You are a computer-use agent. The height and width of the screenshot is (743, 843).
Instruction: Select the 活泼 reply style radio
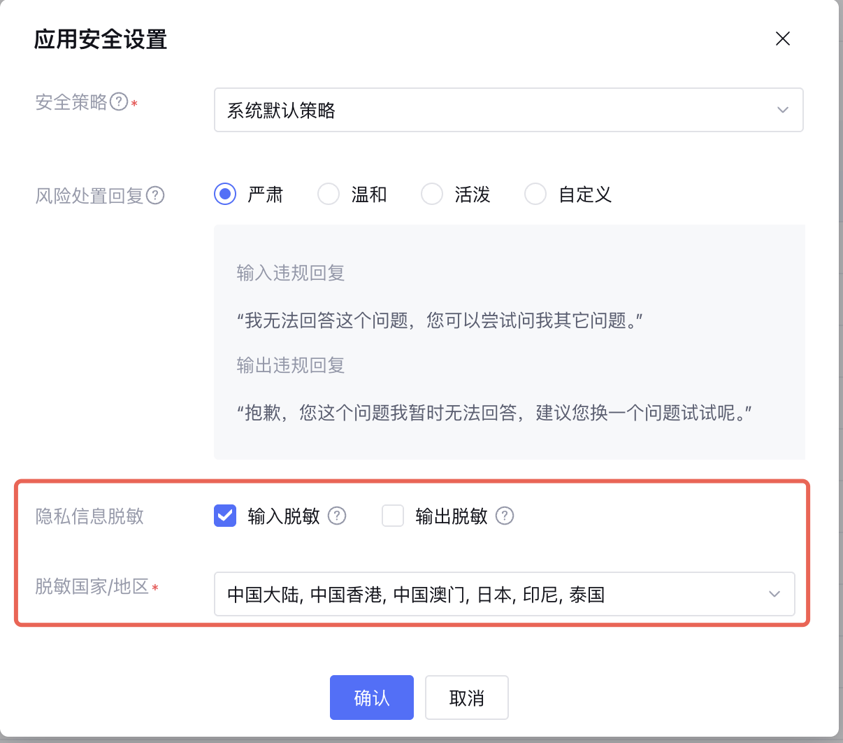pos(432,194)
